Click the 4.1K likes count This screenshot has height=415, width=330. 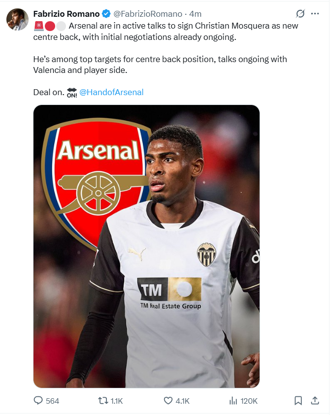[182, 401]
